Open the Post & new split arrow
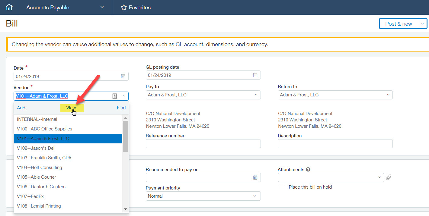Screen dimensions: 429x216 click(x=422, y=23)
